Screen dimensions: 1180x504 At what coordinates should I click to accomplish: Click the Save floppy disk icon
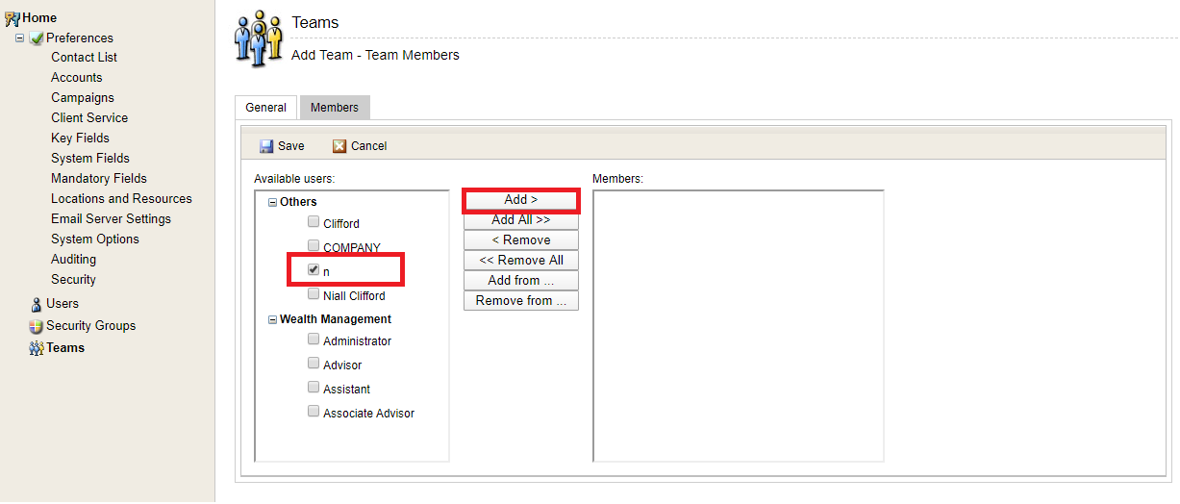click(266, 146)
